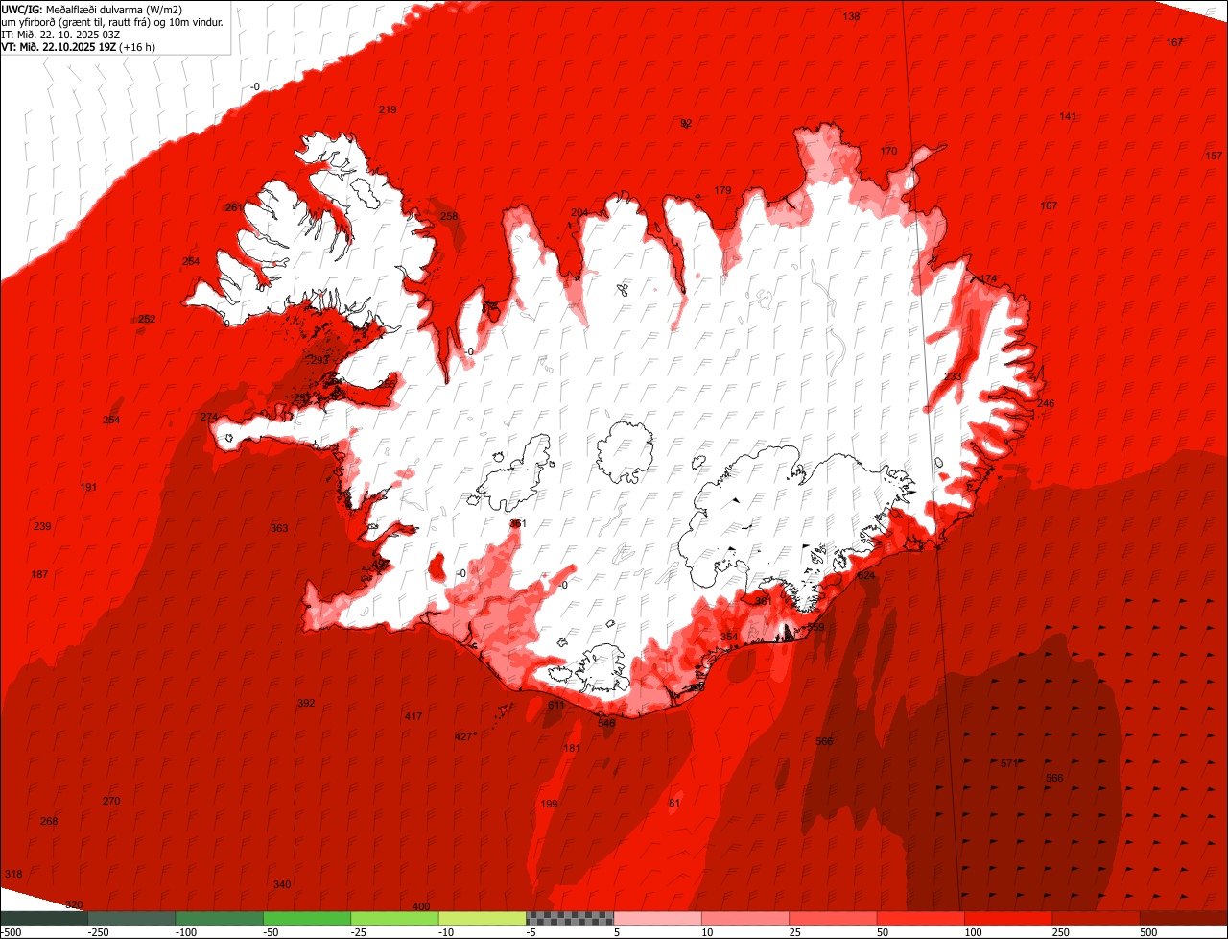The height and width of the screenshot is (939, 1228).
Task: Click the flux value 571 in the southeast ocean
Action: (x=1009, y=763)
